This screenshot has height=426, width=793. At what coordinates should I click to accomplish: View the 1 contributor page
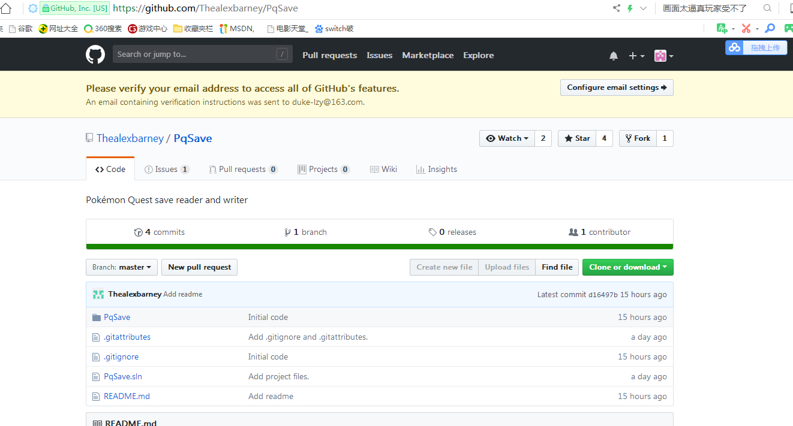(599, 232)
